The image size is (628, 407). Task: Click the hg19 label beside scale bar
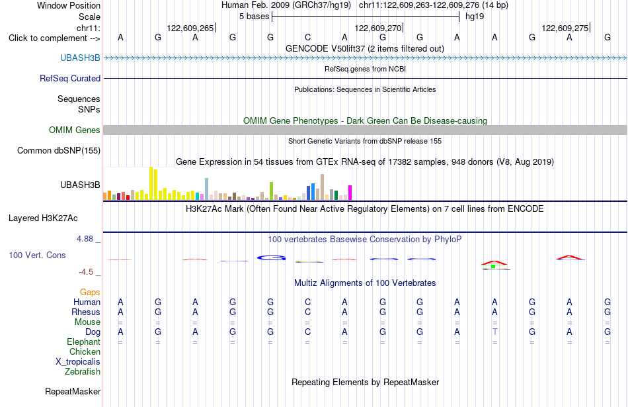[x=475, y=17]
